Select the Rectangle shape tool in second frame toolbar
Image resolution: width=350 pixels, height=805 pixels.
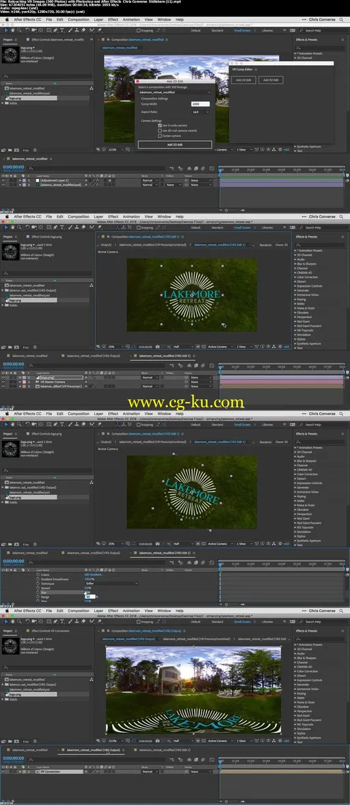coord(48,227)
